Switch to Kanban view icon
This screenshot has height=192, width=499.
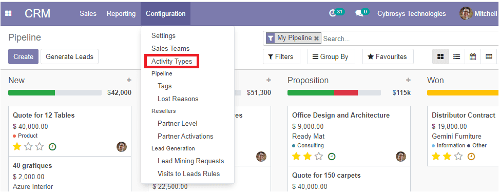tap(440, 56)
